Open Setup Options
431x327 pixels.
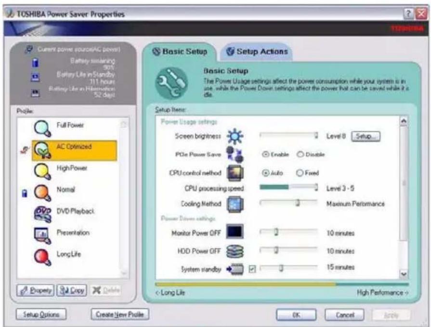(41, 314)
